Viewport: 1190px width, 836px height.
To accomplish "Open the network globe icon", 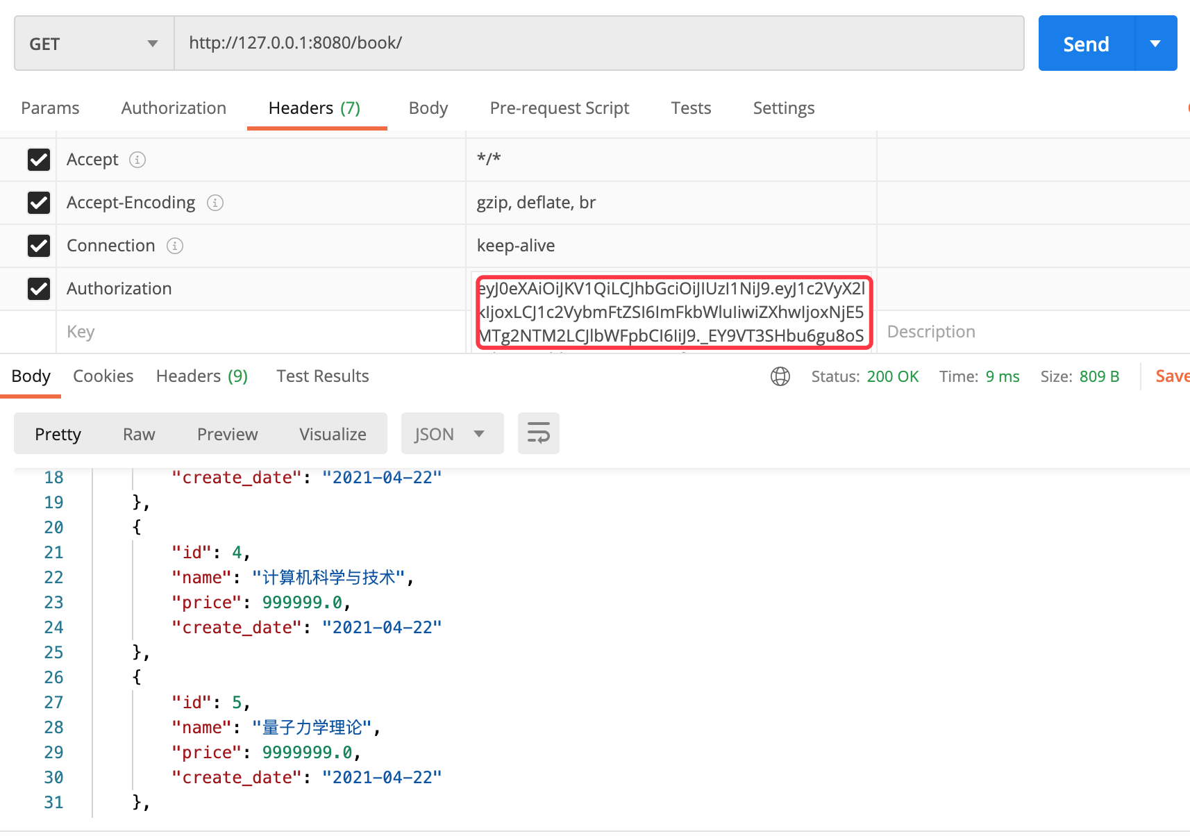I will (x=780, y=376).
